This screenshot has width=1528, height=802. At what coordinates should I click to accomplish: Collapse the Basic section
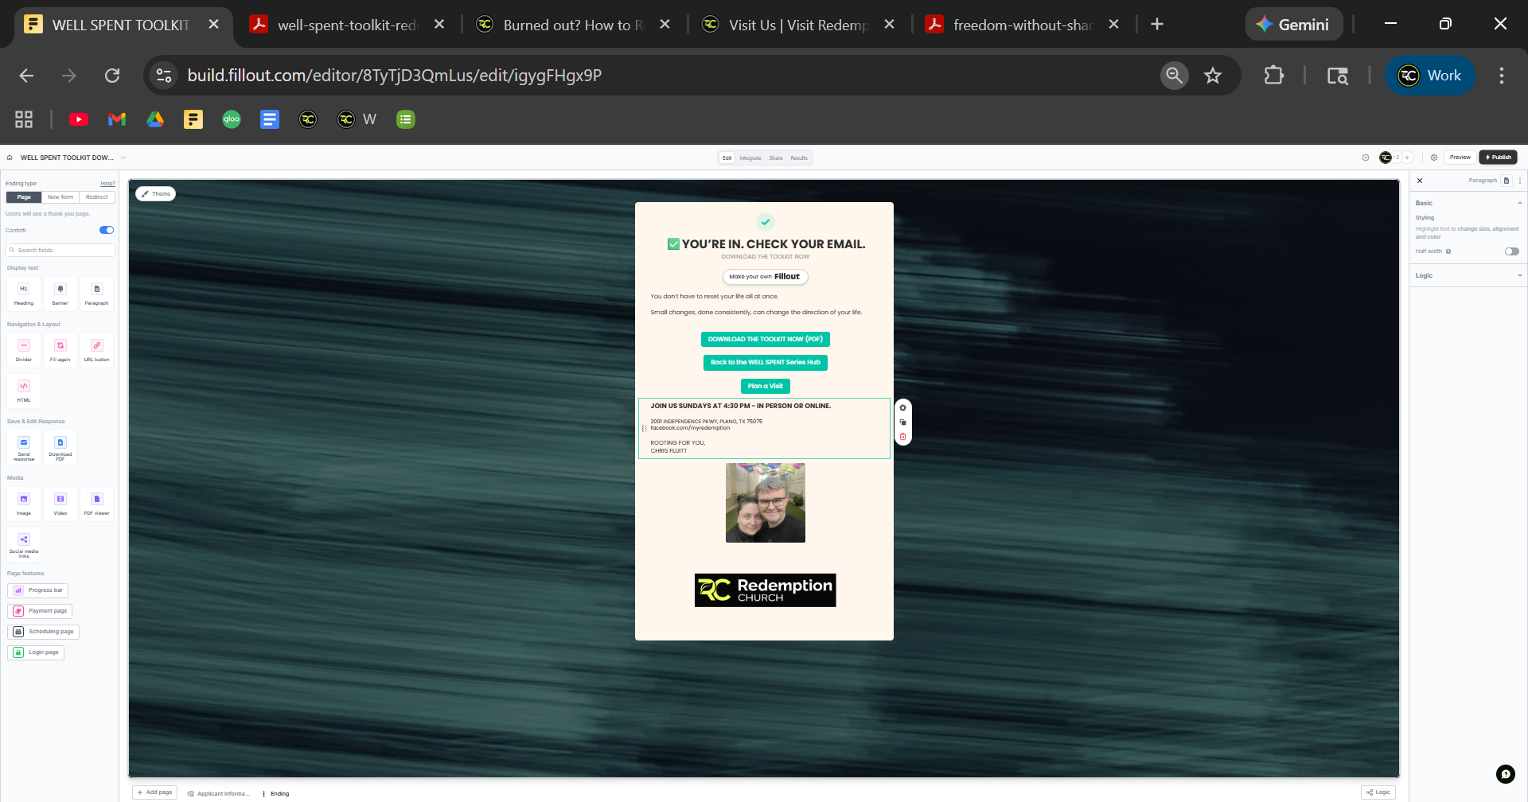click(1519, 204)
